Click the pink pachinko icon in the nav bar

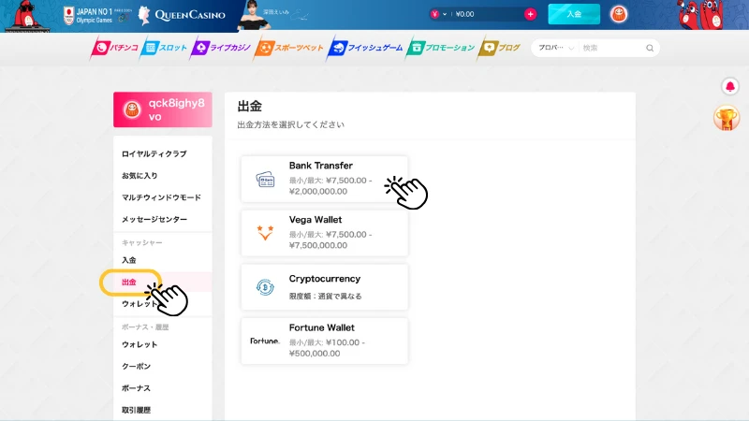pyautogui.click(x=101, y=48)
